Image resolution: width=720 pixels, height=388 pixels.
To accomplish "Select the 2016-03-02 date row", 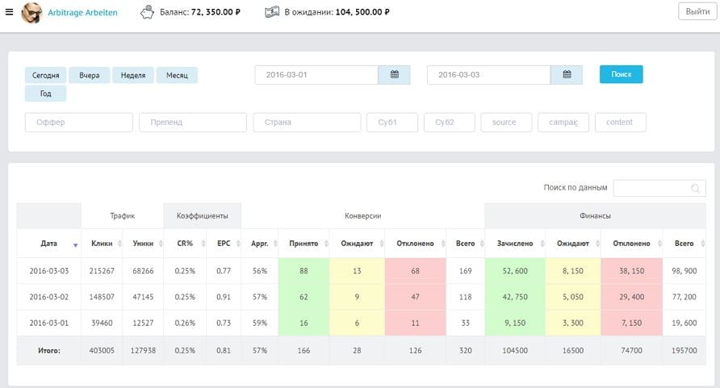I will [362, 297].
